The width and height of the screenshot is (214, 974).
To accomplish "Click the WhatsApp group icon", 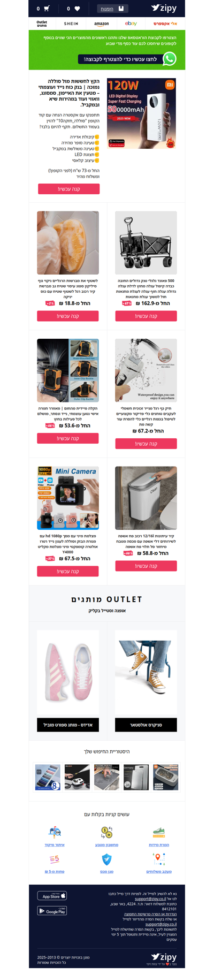I will coord(170,59).
